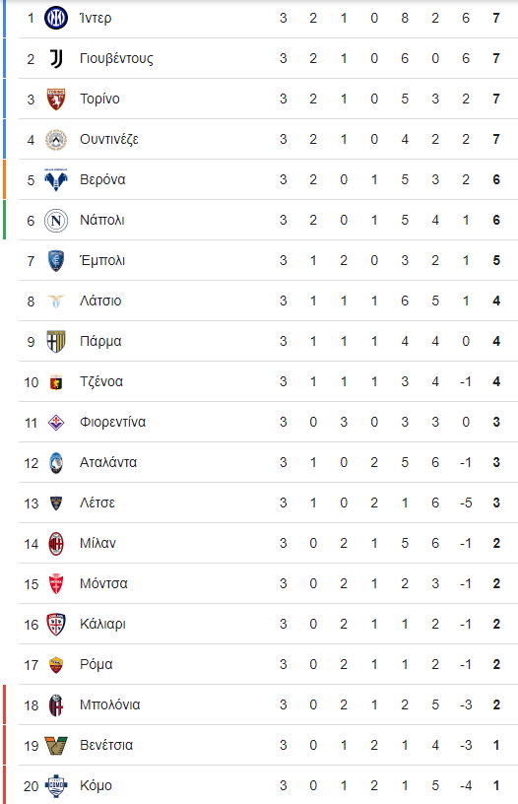
Task: Click the Inter club crest icon
Action: (56, 18)
